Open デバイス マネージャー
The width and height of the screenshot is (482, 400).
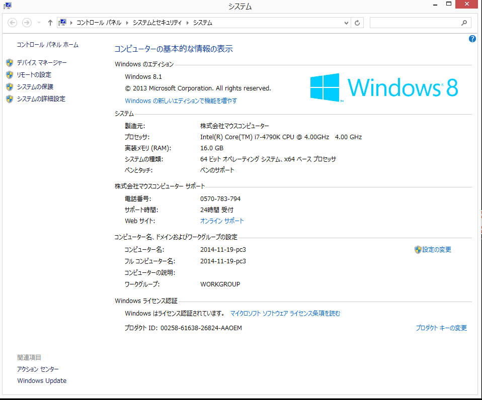[42, 63]
